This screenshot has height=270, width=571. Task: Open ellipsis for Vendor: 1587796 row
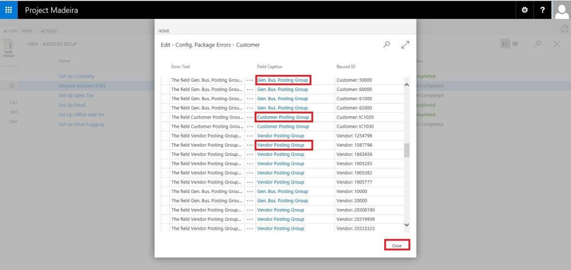point(250,145)
